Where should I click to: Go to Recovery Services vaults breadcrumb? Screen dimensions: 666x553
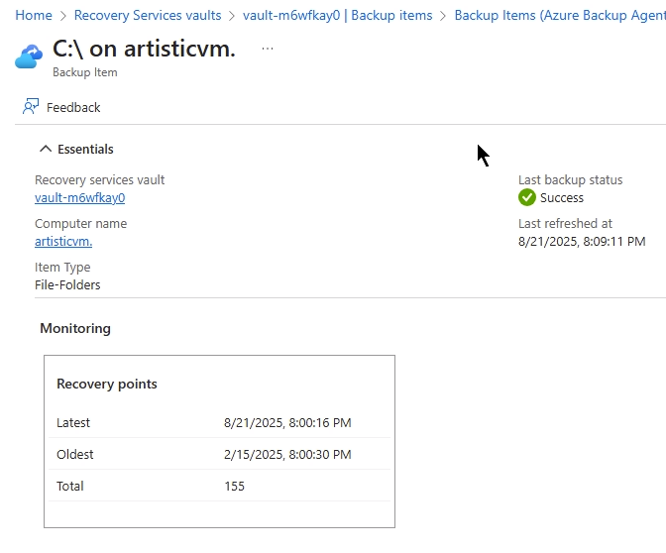coord(148,15)
